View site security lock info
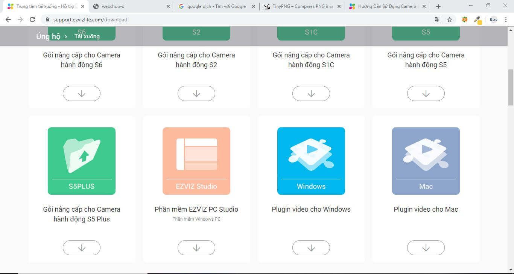This screenshot has width=514, height=274. [x=47, y=20]
